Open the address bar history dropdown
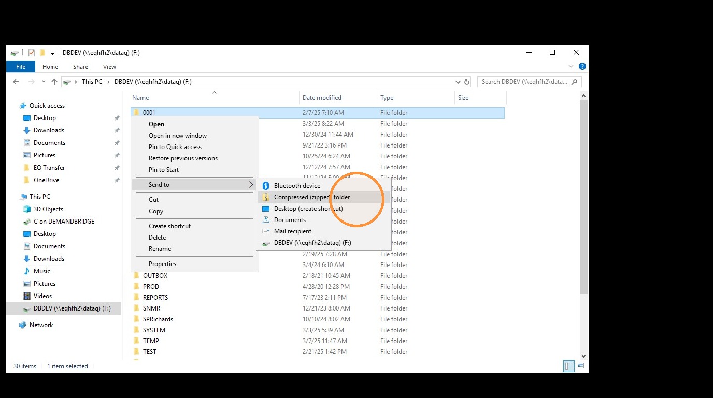Screen dimensions: 713x398 (x=458, y=82)
